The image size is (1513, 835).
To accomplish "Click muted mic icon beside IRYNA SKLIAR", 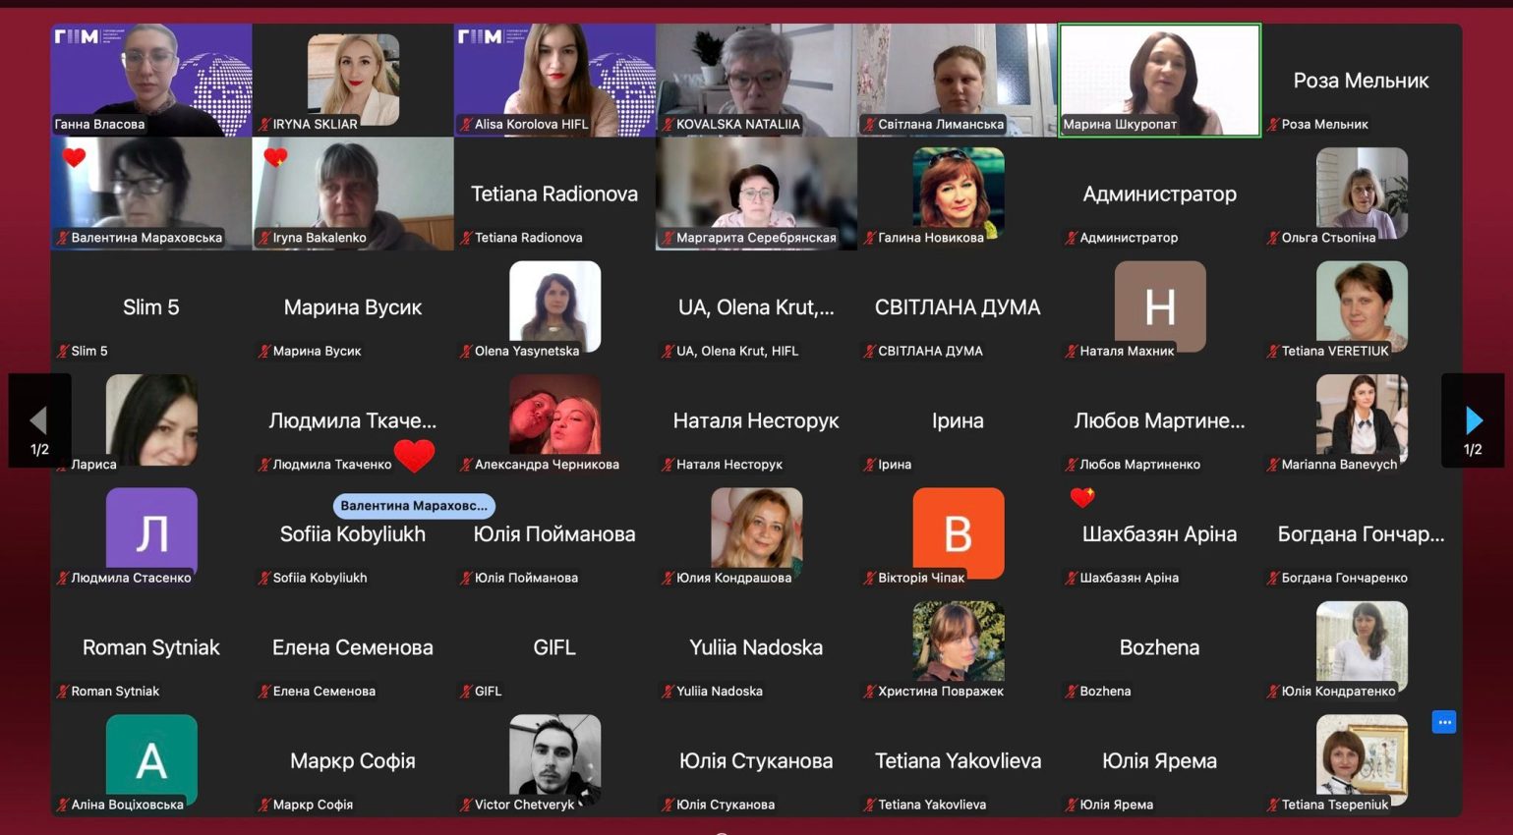I will [264, 125].
